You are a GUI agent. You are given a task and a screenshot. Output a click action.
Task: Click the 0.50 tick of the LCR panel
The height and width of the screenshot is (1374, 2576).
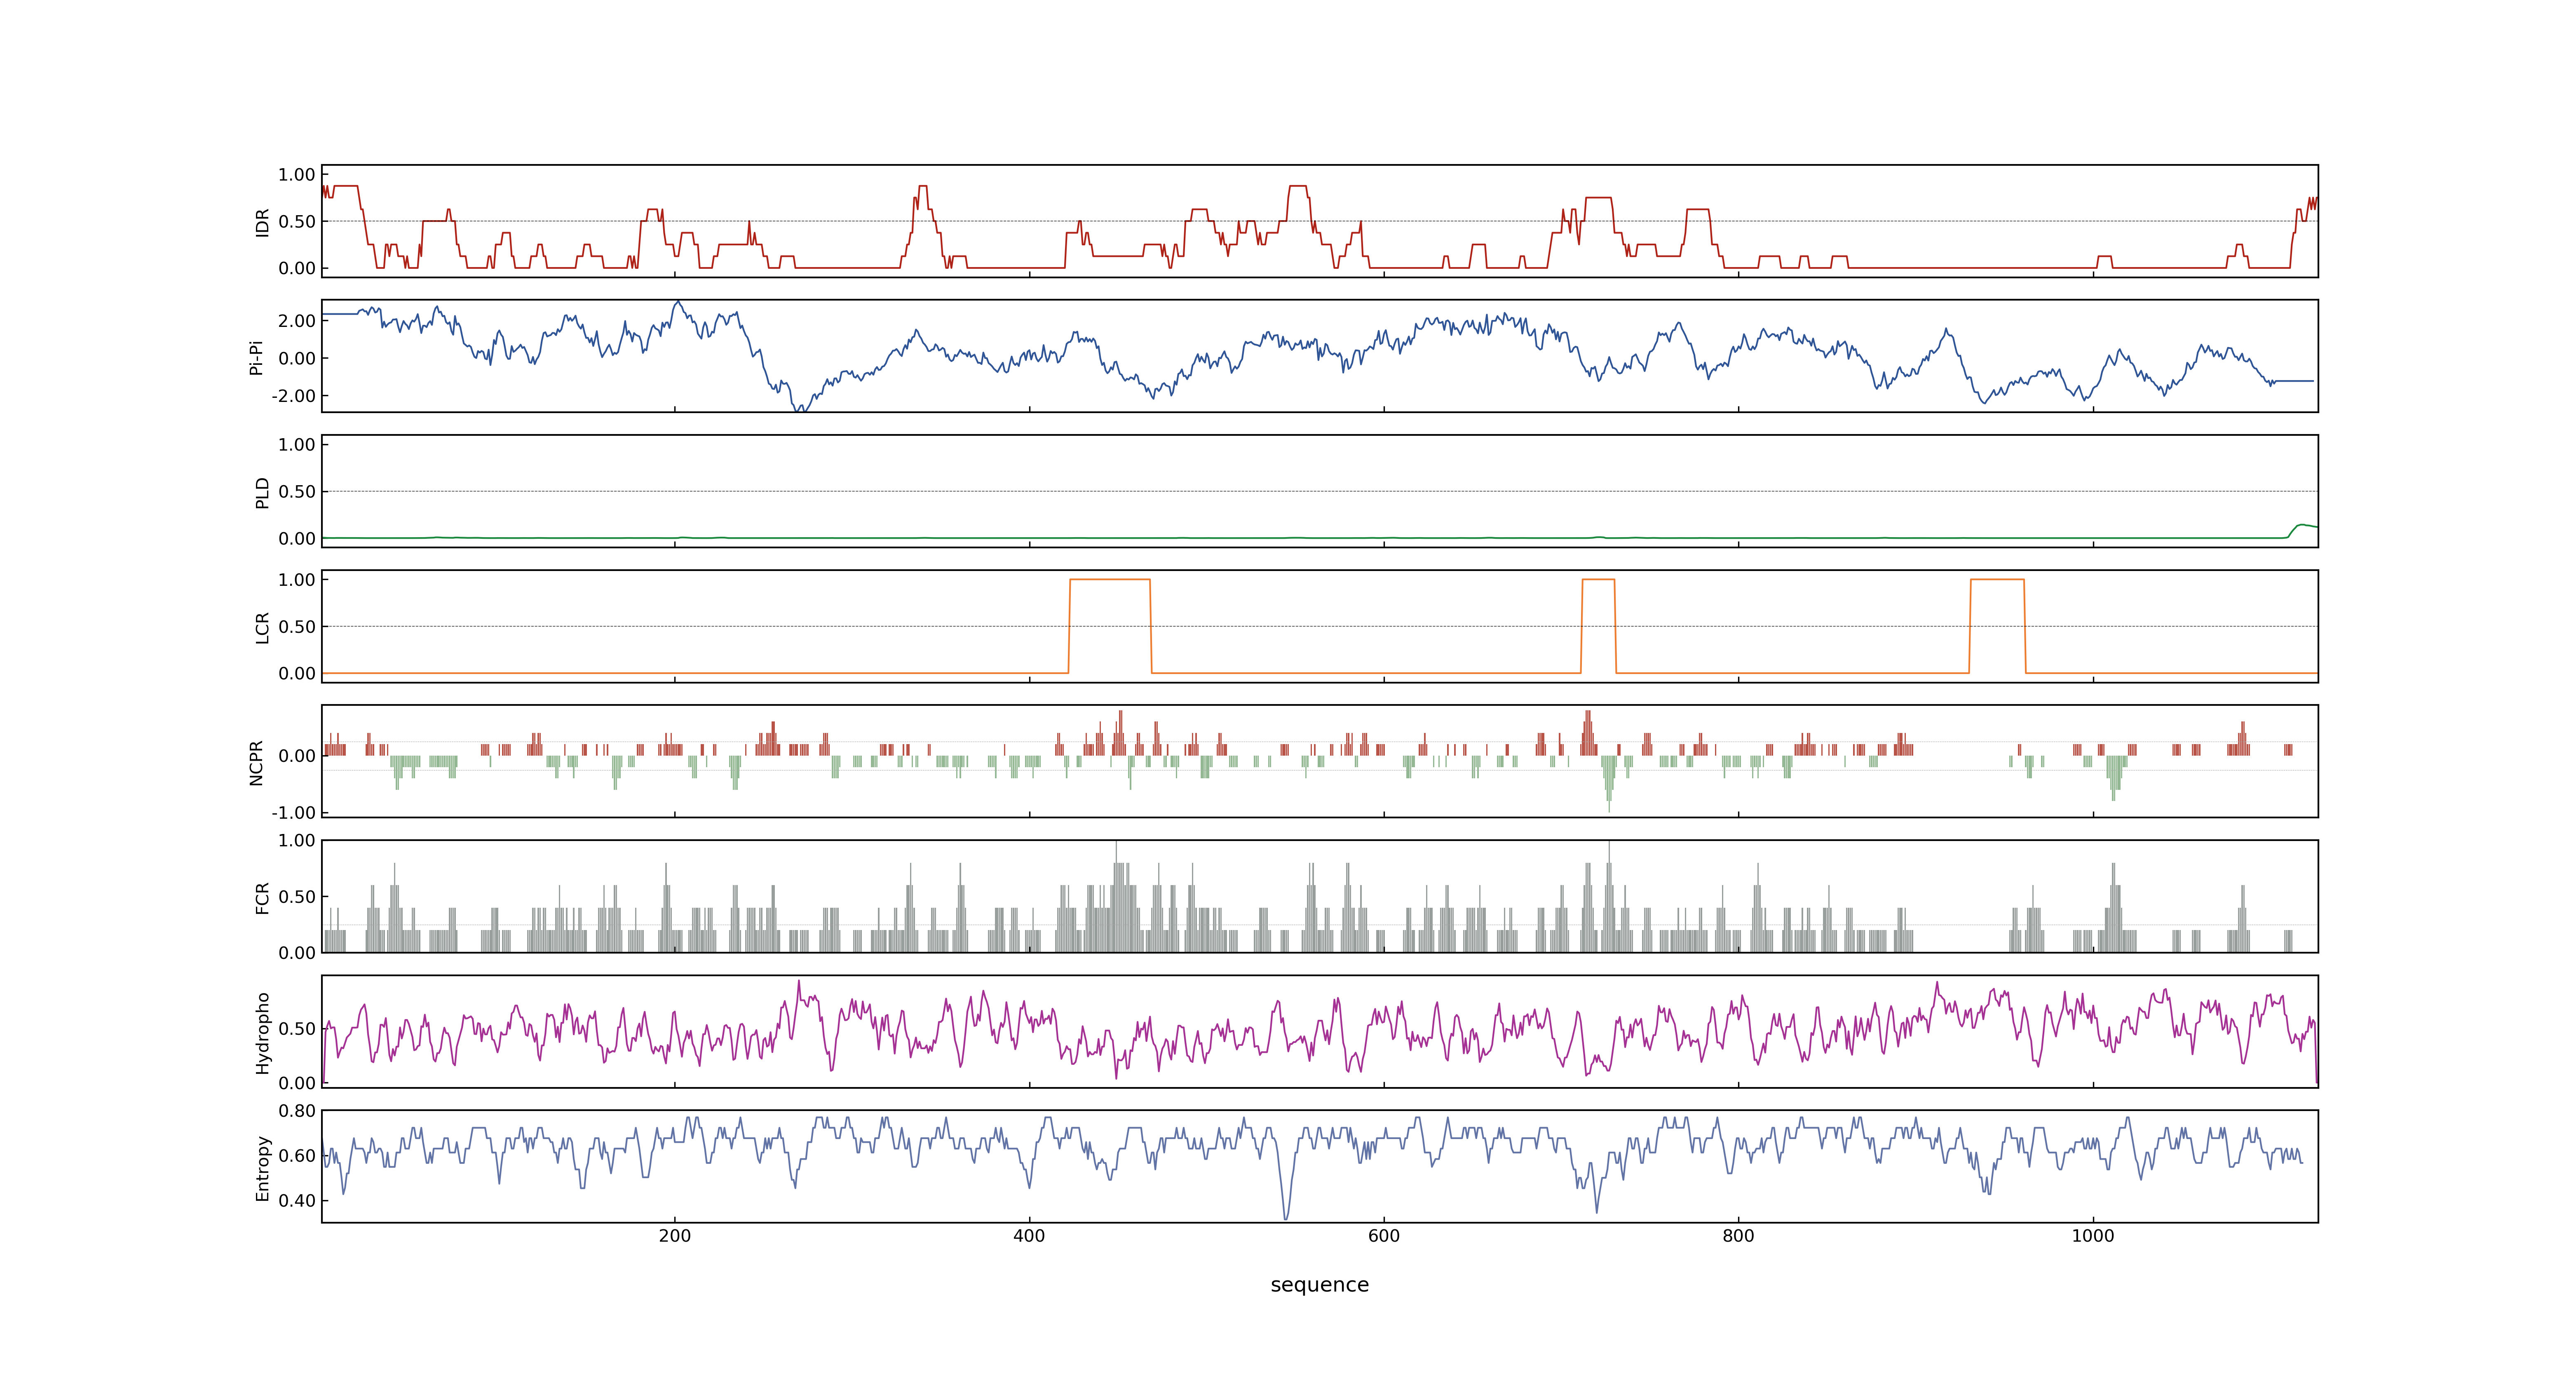(297, 627)
